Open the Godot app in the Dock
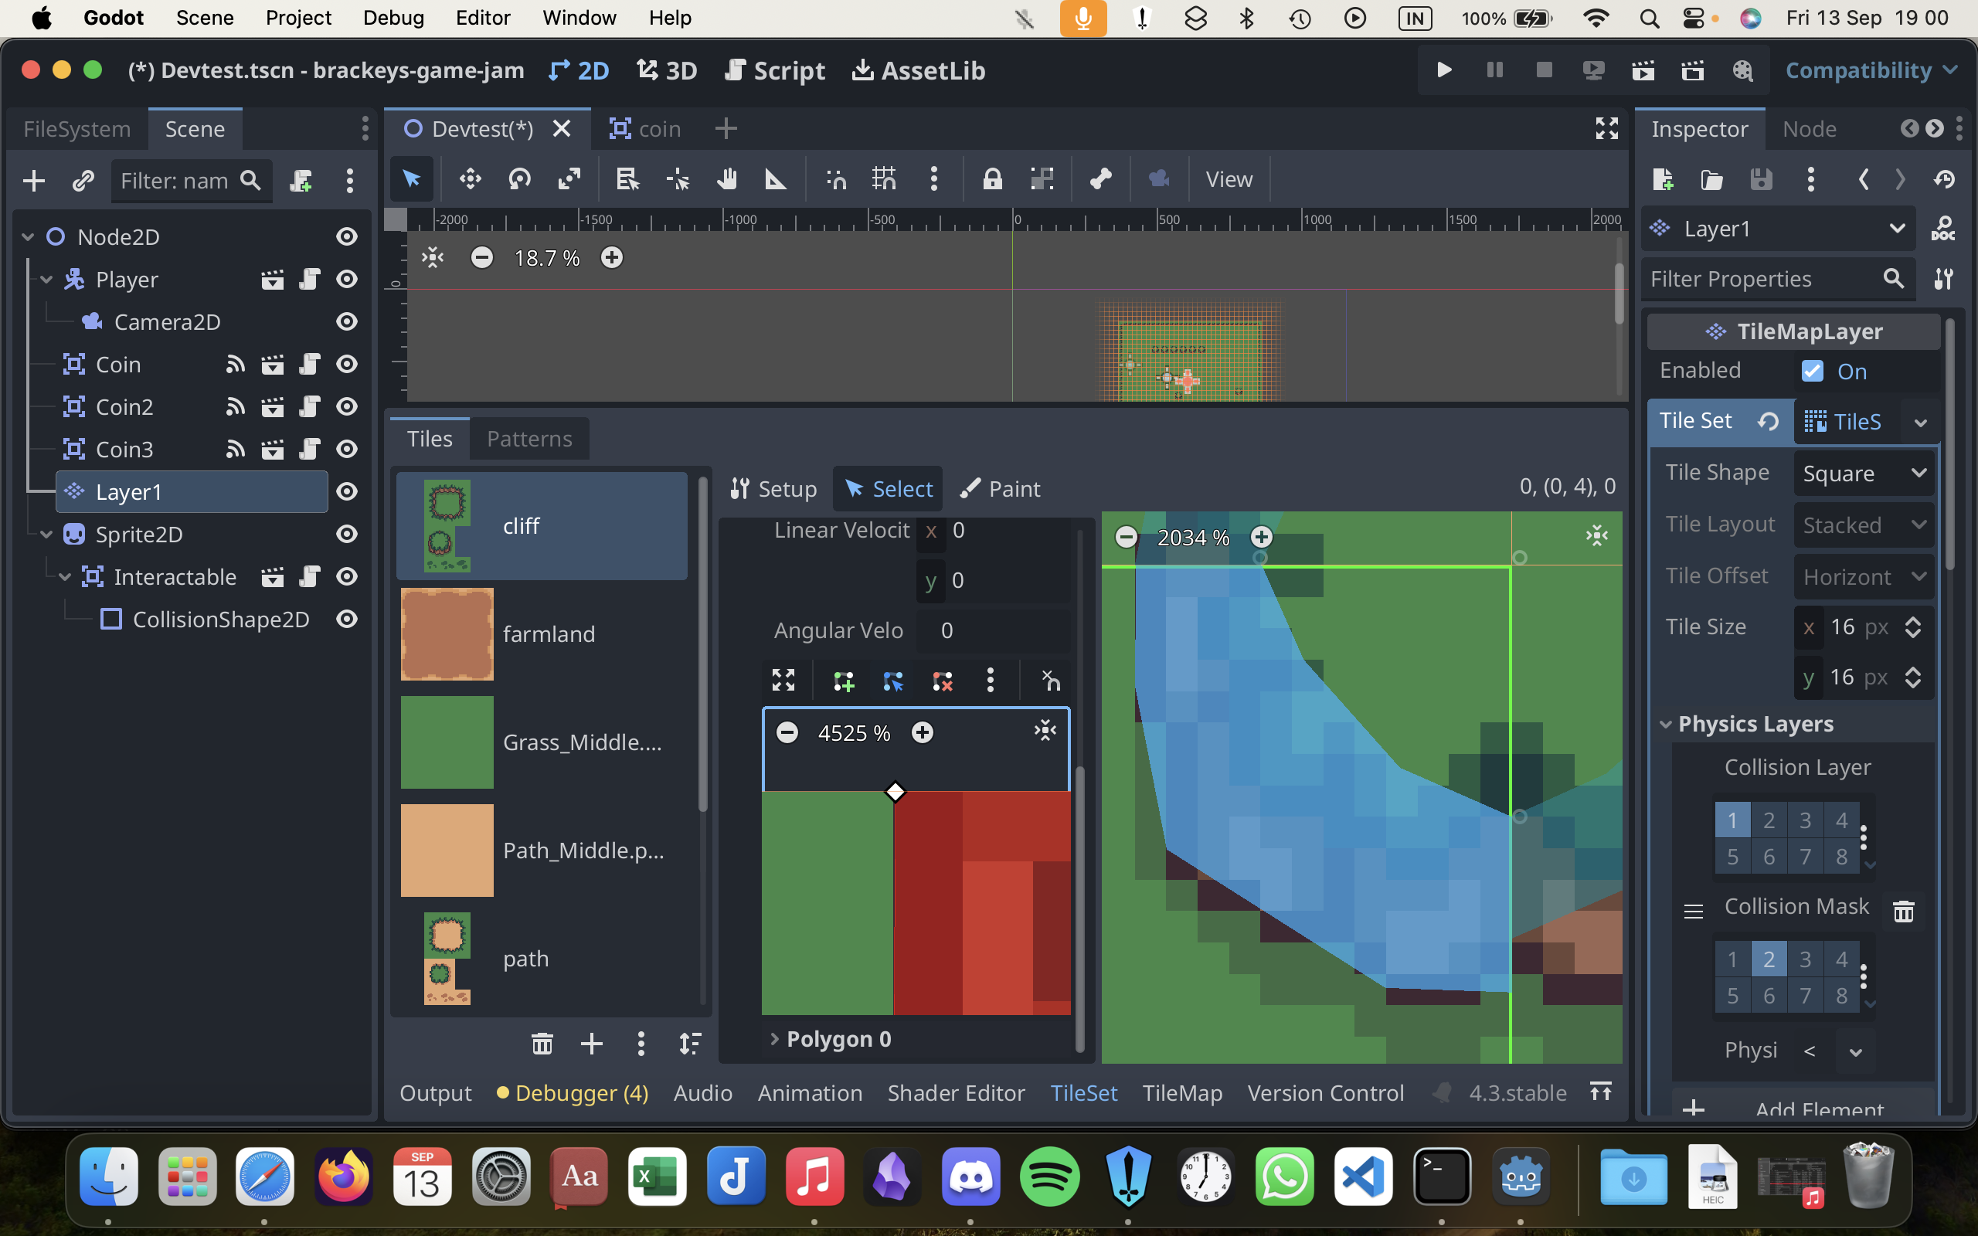Viewport: 1978px width, 1236px height. click(1521, 1177)
